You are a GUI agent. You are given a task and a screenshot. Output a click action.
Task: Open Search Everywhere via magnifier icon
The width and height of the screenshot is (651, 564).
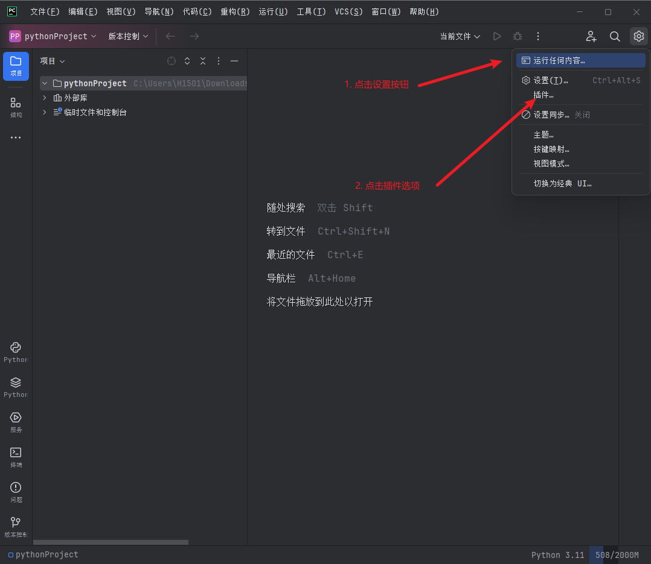615,36
